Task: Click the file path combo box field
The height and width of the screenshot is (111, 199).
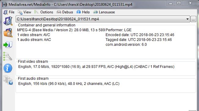Action: 103,19
